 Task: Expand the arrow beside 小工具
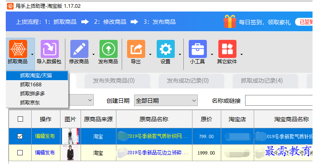[212, 54]
